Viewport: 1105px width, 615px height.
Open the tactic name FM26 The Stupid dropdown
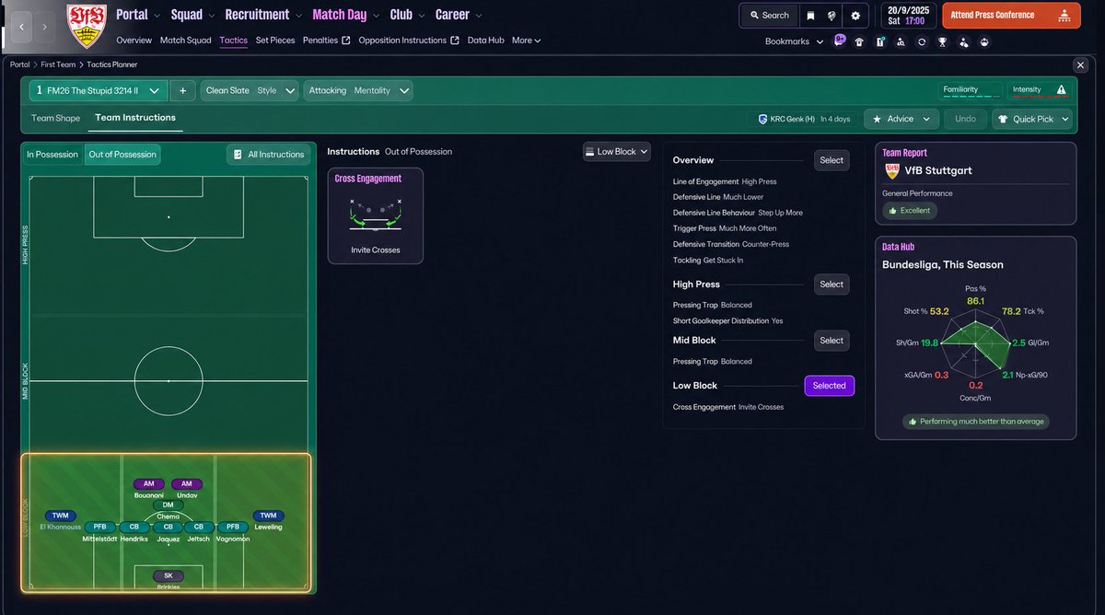pos(99,90)
